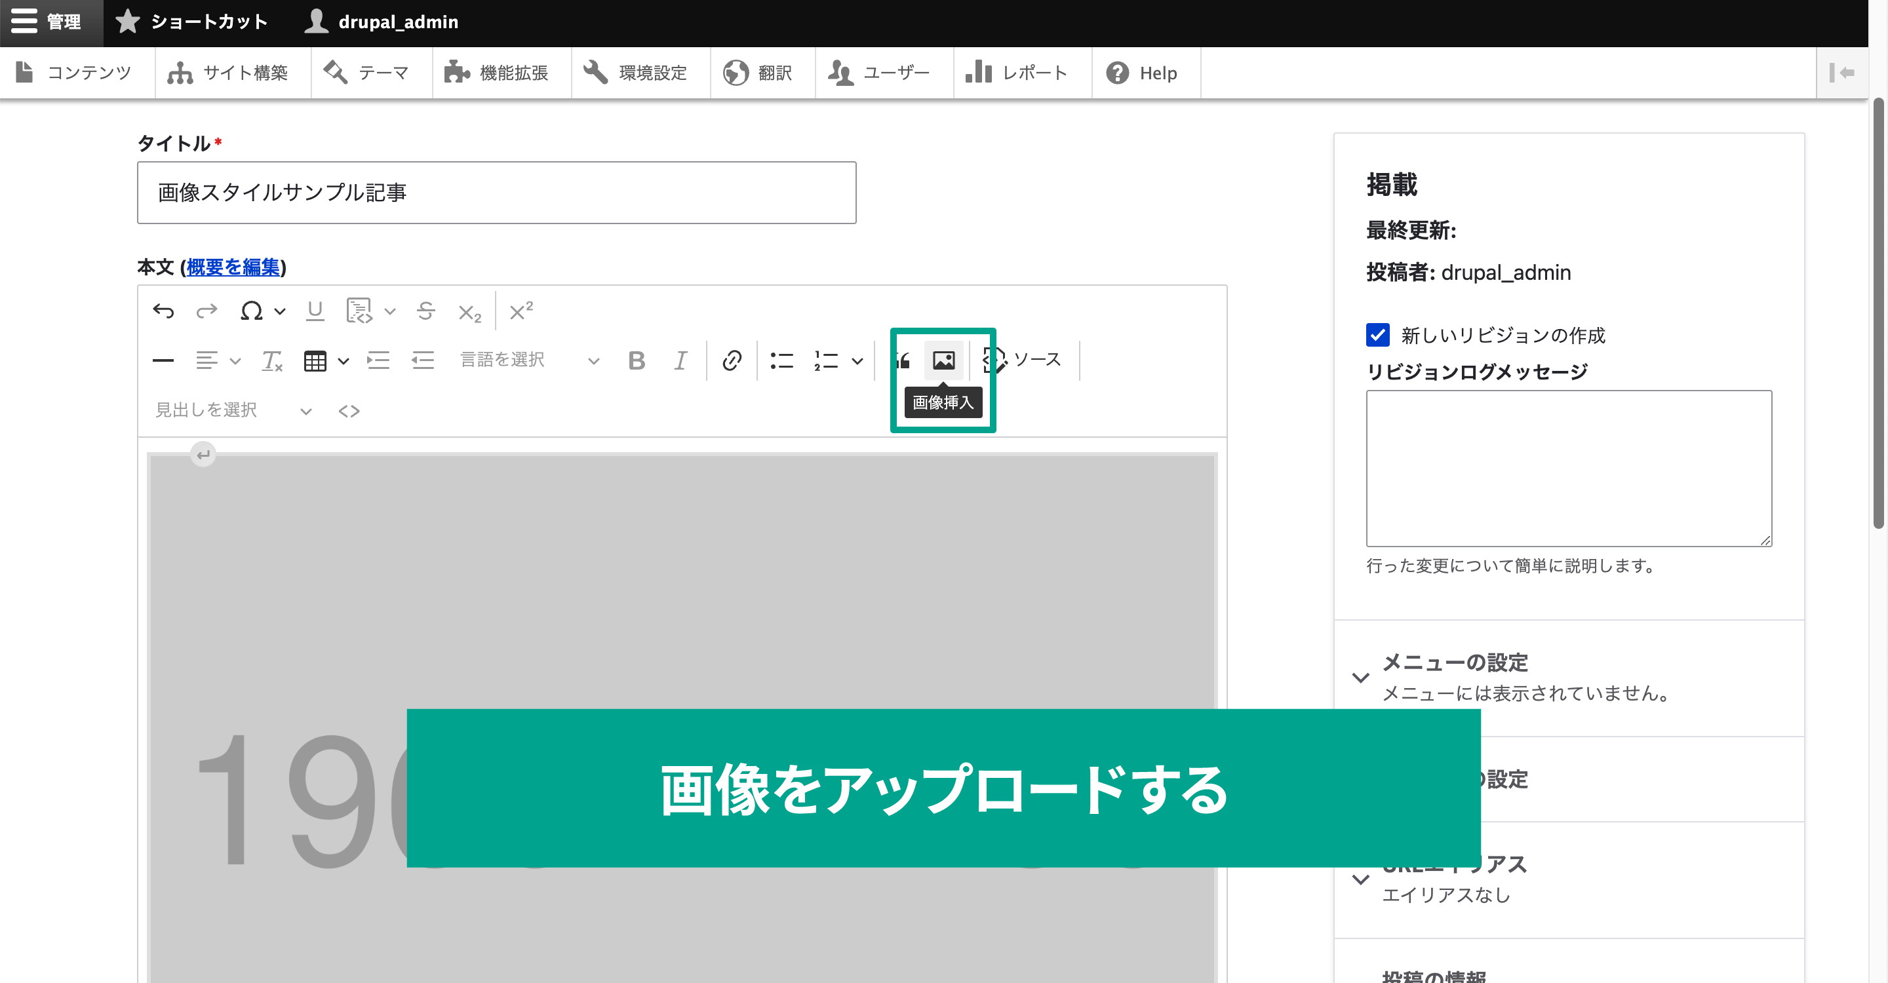Click リビジョンログメッセージ textarea

pyautogui.click(x=1569, y=468)
